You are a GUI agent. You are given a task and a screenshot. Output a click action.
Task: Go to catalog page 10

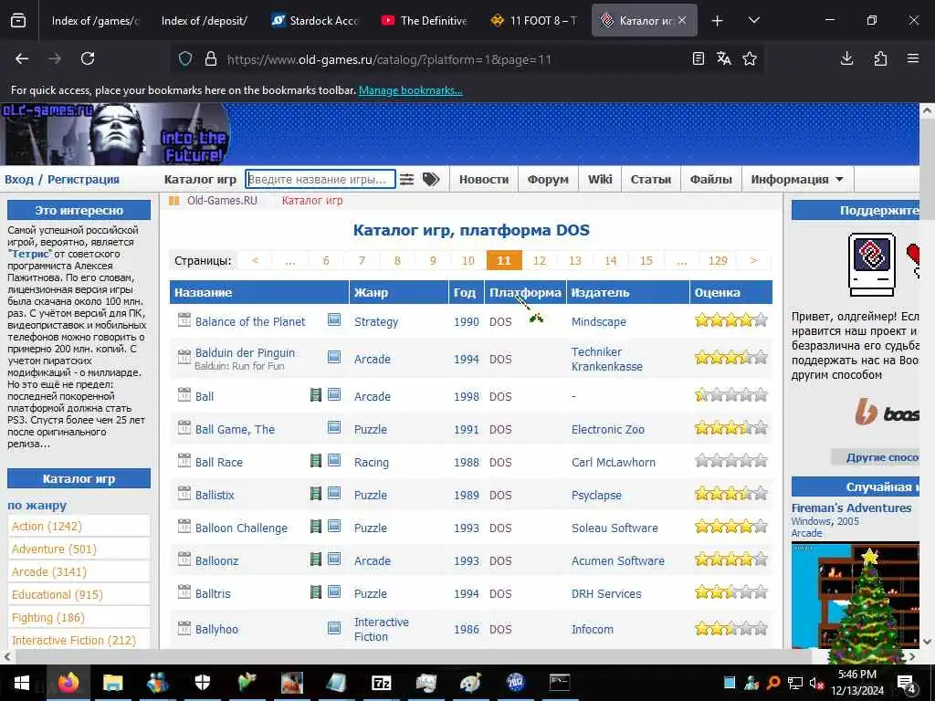pos(468,260)
